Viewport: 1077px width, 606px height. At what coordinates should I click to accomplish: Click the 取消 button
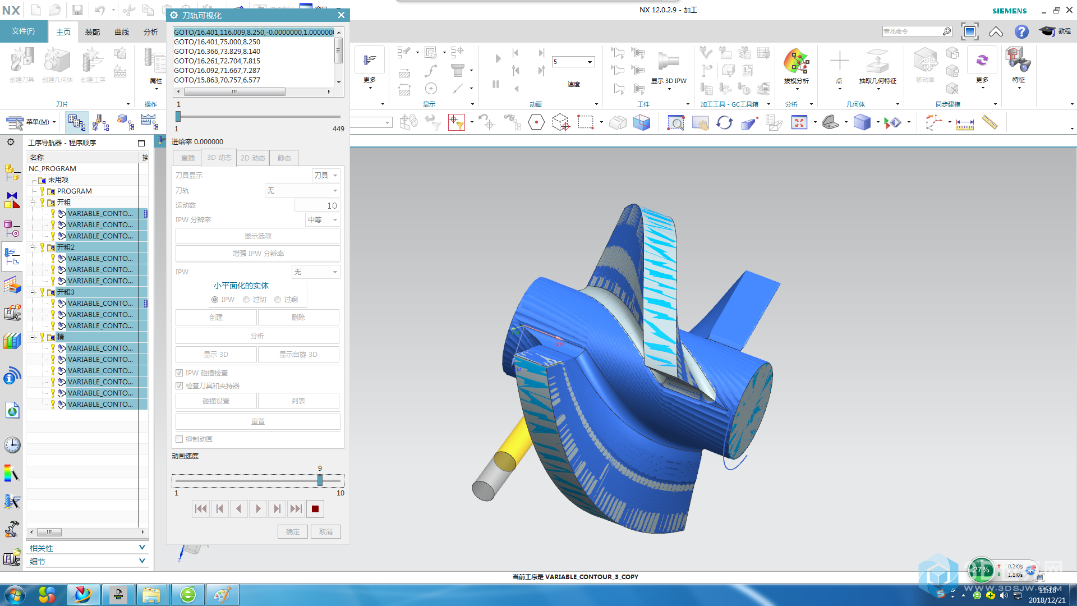(x=326, y=532)
